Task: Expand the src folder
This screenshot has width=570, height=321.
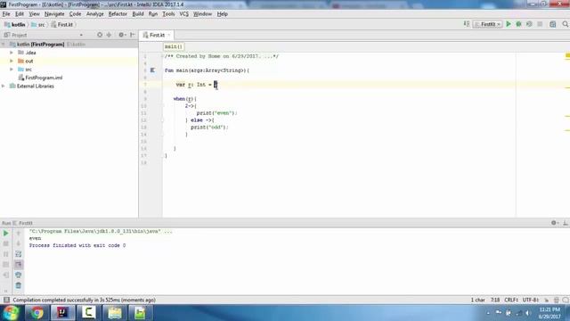Action: 12,70
